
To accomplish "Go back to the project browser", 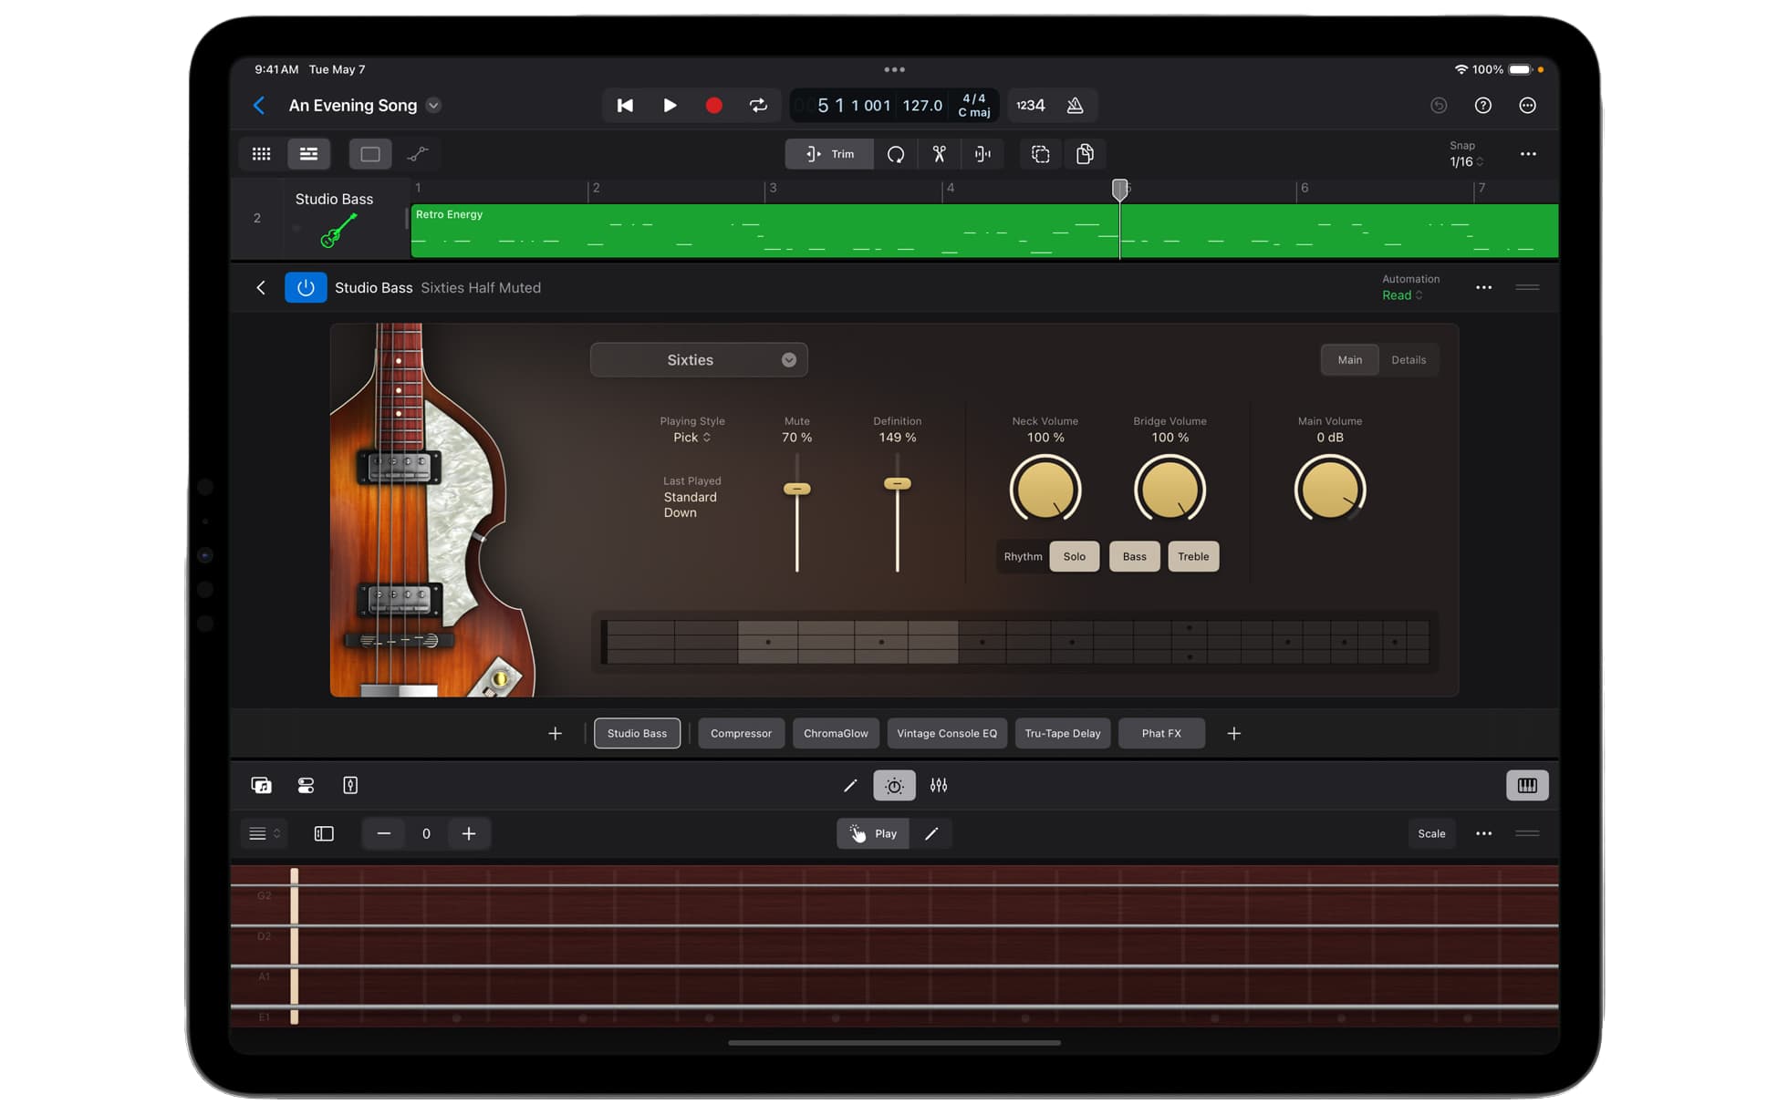I will (x=259, y=106).
